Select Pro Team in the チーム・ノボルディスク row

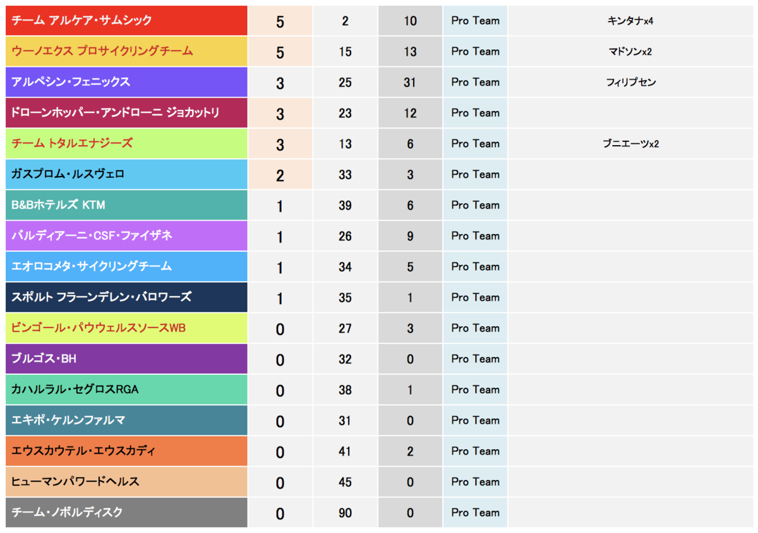(x=475, y=513)
